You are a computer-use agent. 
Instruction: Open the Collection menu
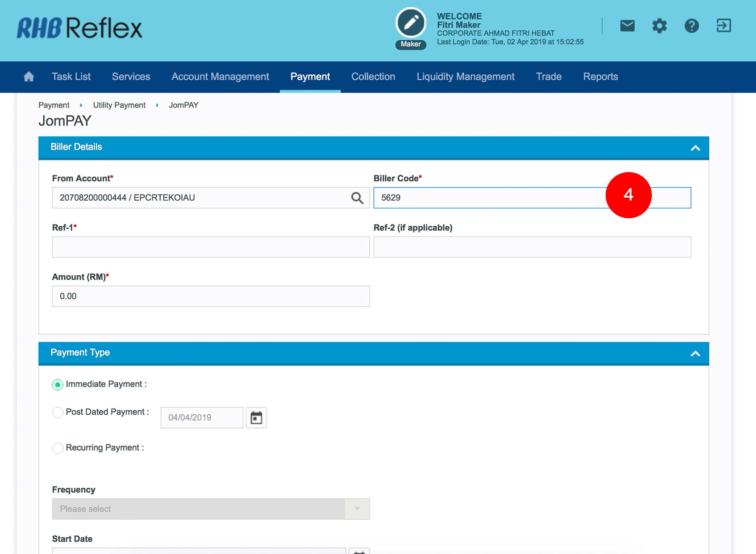373,77
